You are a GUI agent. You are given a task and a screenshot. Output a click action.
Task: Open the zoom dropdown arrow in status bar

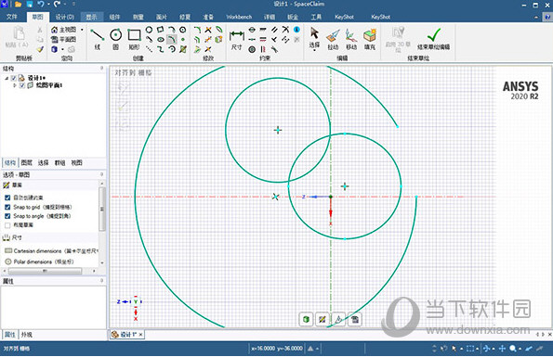tap(520, 349)
